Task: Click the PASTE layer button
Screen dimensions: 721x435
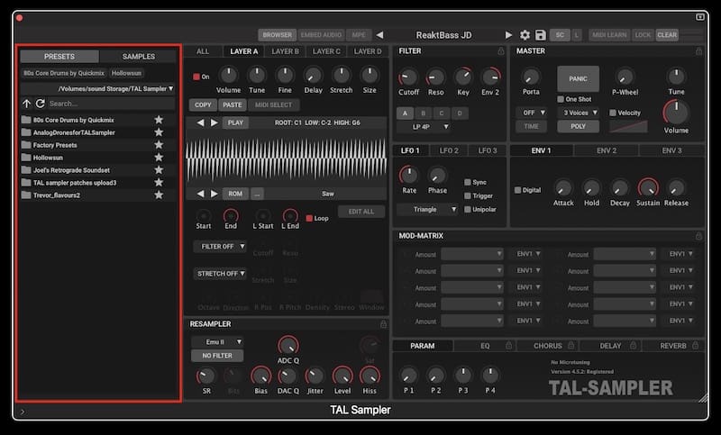Action: click(x=233, y=104)
